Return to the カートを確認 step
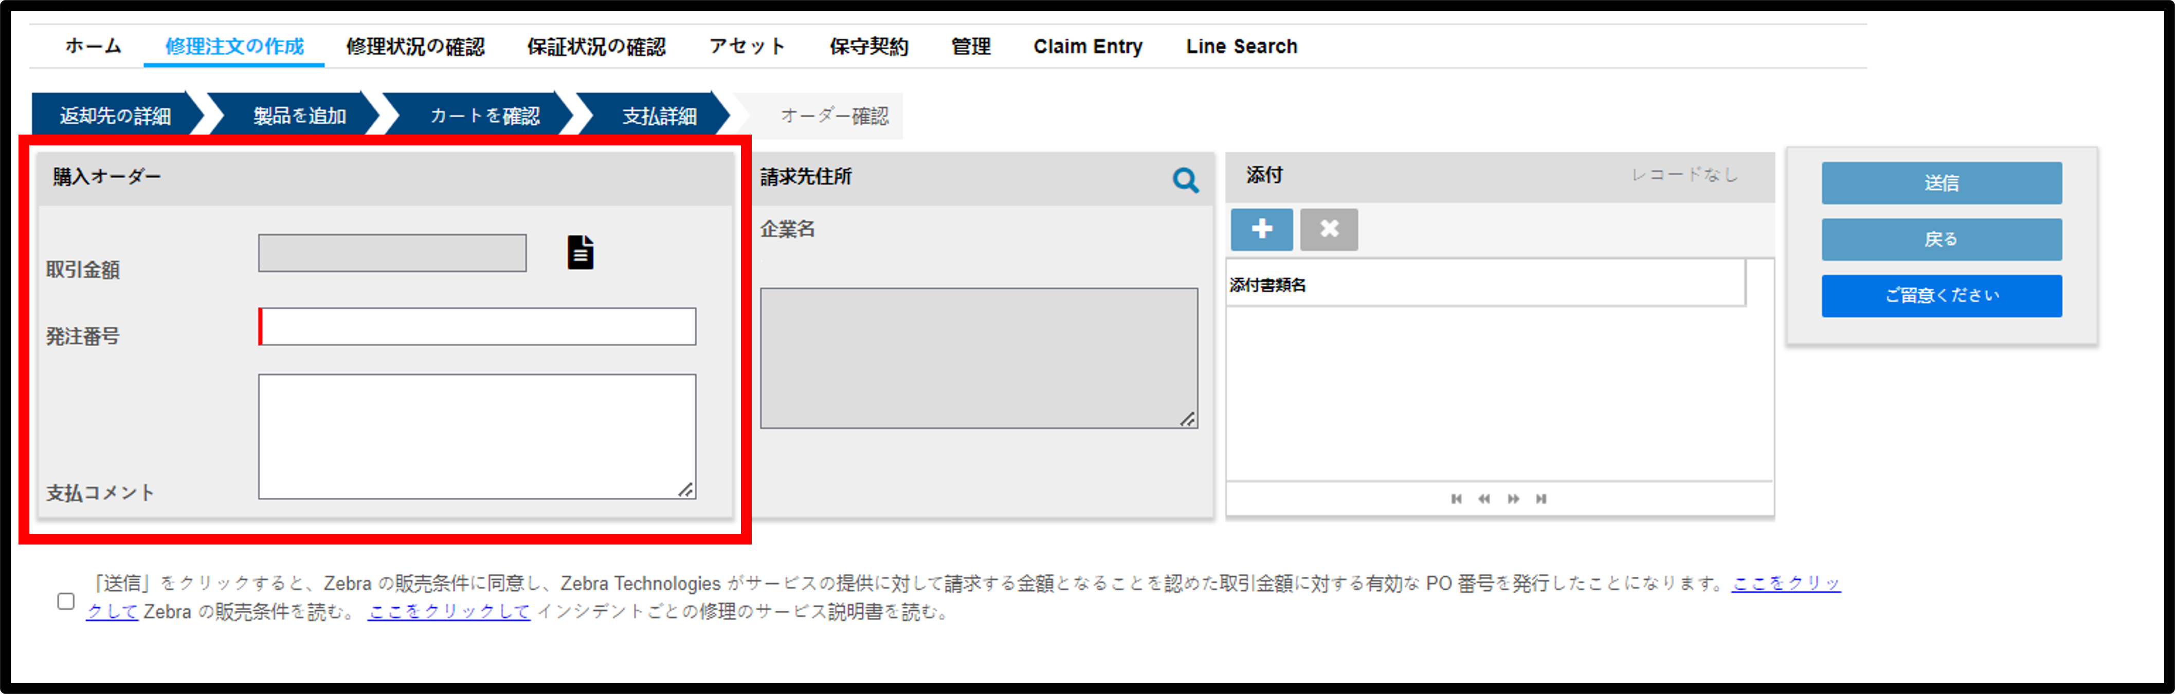Viewport: 2175px width, 694px height. [x=485, y=116]
